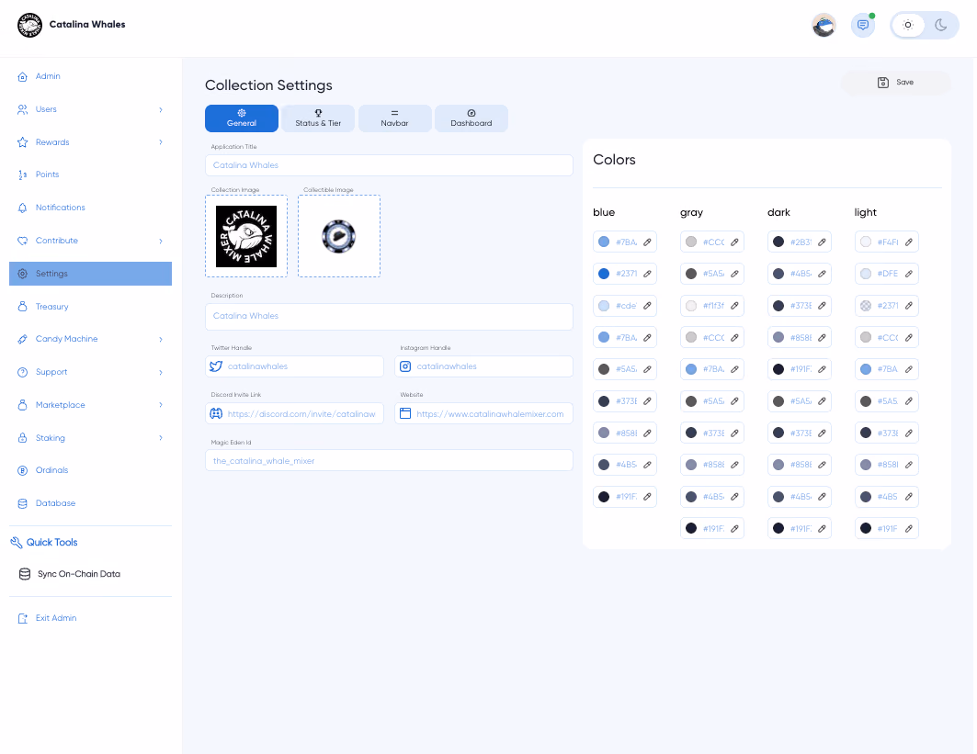This screenshot has width=977, height=754.
Task: Open the chat messages icon in header
Action: [863, 25]
